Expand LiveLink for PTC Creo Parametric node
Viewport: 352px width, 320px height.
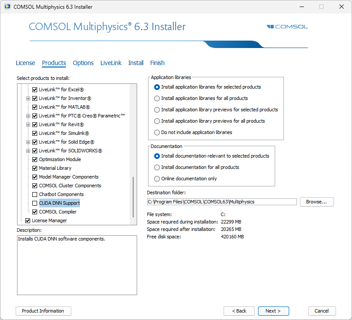(x=28, y=116)
